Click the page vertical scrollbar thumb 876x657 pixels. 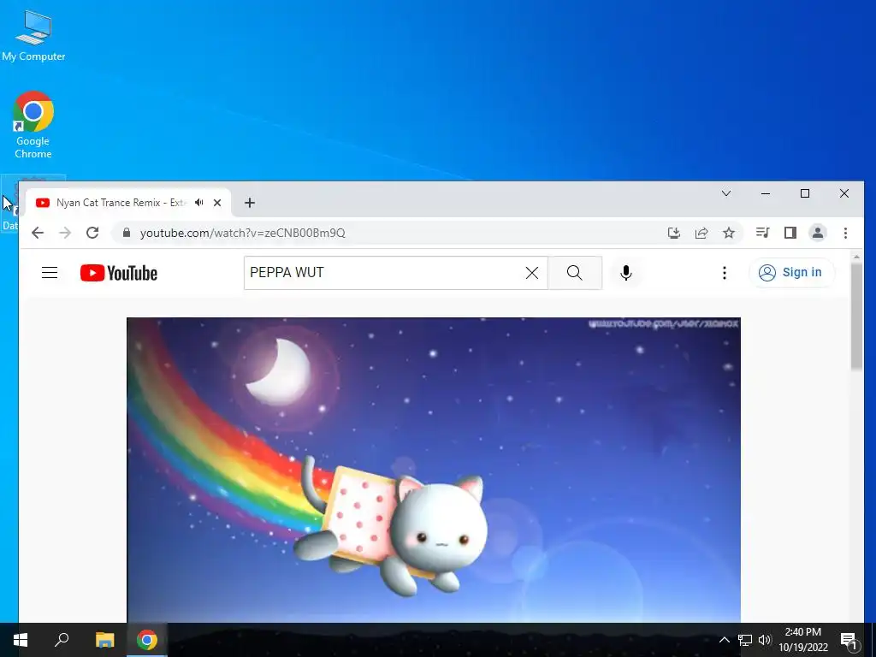856,317
